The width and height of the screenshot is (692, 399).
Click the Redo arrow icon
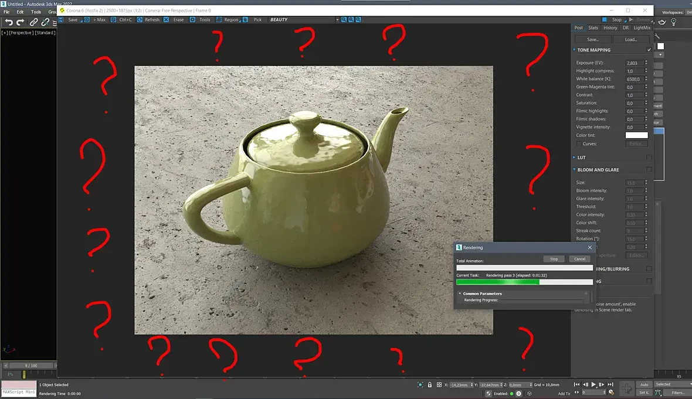[x=20, y=22]
